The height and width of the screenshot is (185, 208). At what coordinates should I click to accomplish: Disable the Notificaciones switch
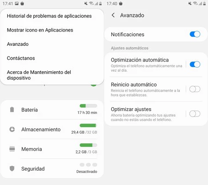click(195, 34)
